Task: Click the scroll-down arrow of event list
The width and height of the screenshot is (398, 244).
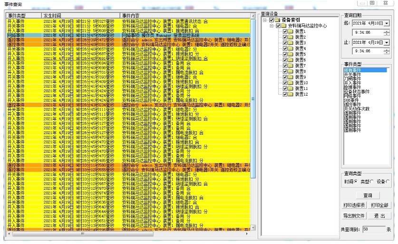Action: (253, 227)
